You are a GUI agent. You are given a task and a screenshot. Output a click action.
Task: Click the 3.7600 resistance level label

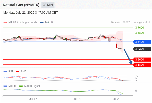[139, 28]
